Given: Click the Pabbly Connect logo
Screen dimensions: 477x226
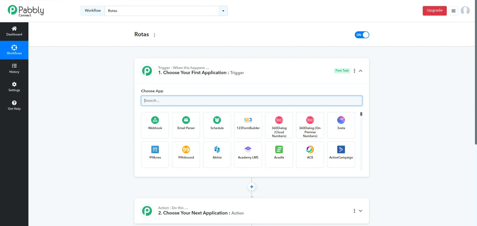Looking at the screenshot, I should (x=26, y=11).
